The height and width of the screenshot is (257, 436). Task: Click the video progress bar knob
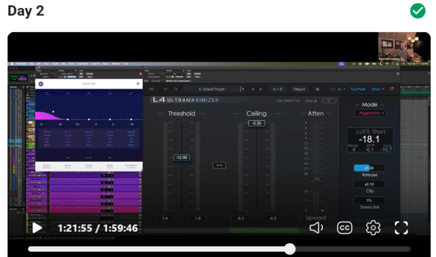click(289, 249)
